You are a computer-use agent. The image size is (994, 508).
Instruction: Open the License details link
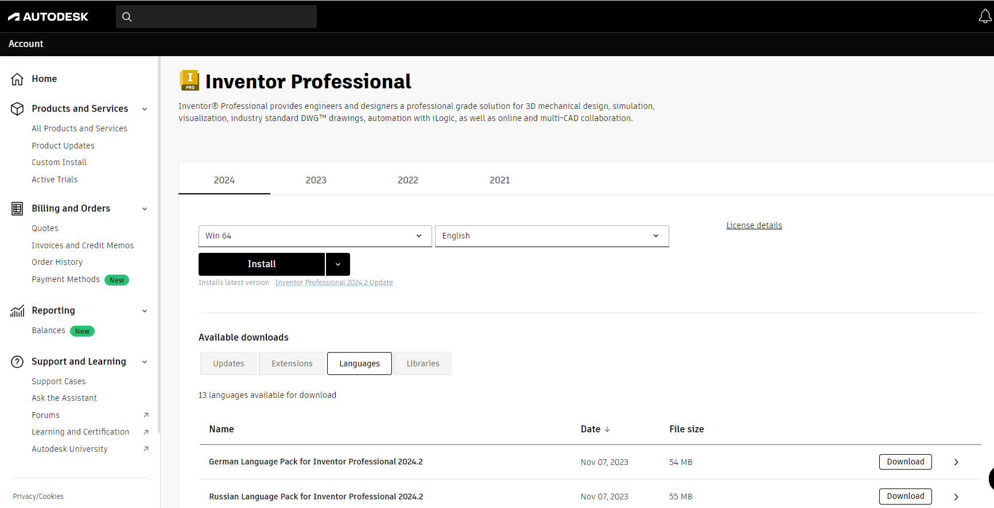tap(754, 225)
